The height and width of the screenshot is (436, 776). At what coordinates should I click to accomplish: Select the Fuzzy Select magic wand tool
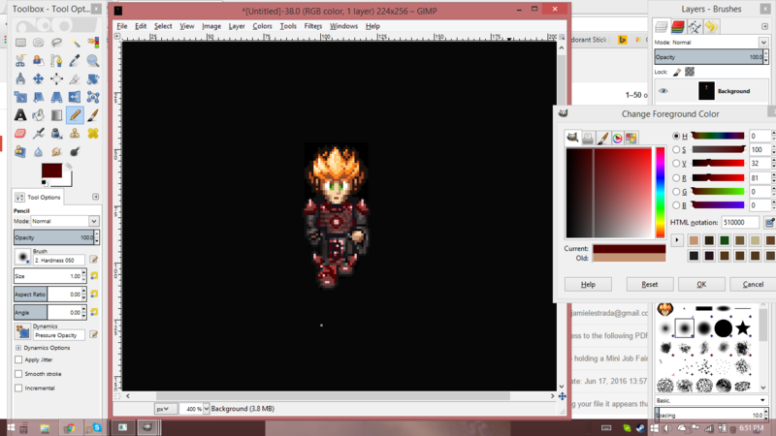(x=75, y=43)
